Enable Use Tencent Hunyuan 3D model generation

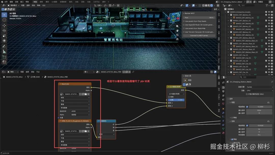pos(184,32)
